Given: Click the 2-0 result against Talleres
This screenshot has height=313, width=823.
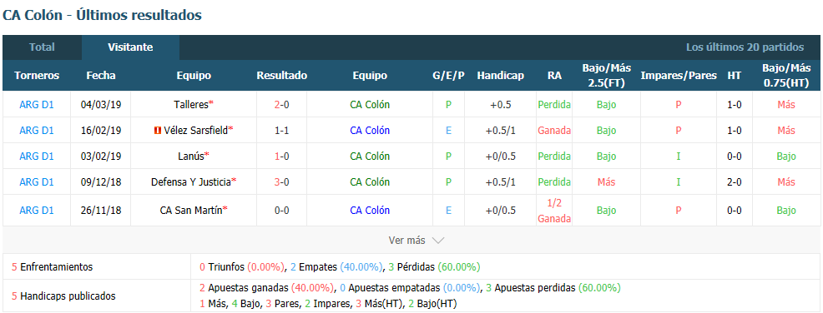Looking at the screenshot, I should (x=282, y=104).
